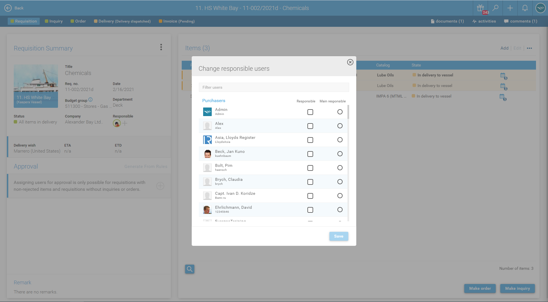Select Main responsible radio for Alex

tap(340, 126)
